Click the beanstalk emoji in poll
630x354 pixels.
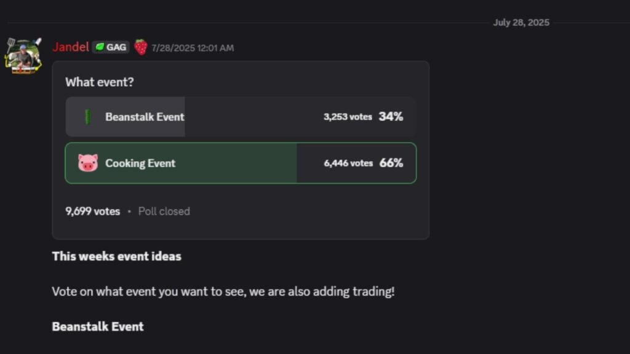[x=87, y=117]
